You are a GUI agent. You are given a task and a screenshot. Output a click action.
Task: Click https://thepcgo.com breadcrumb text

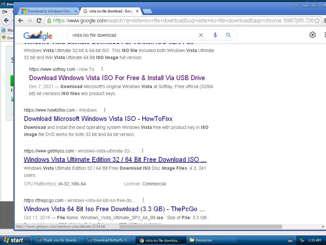click(43, 200)
